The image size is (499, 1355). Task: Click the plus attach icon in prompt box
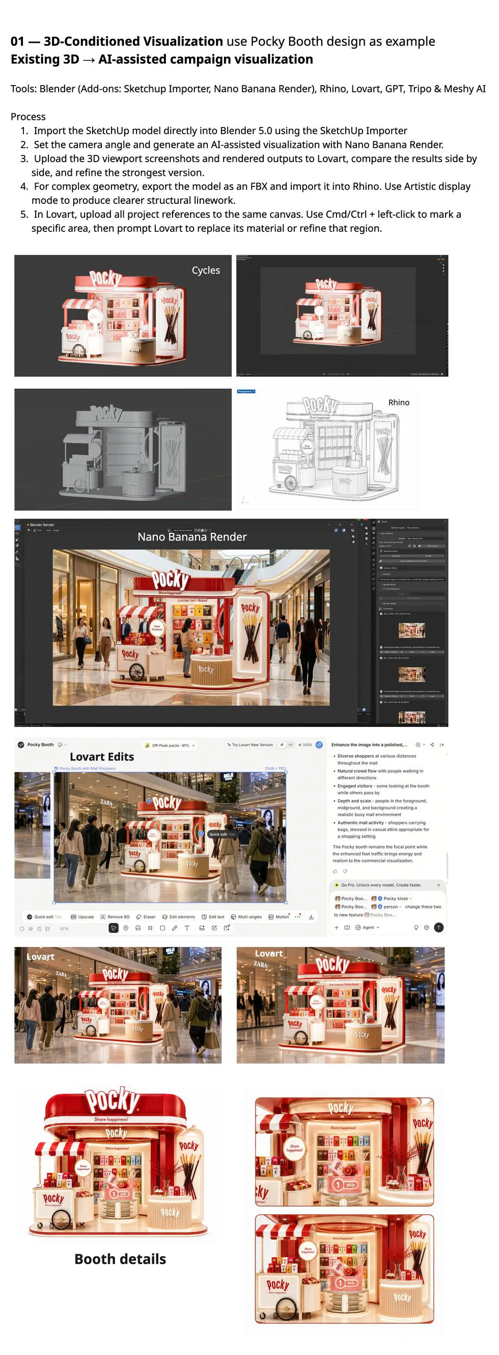coord(337,927)
